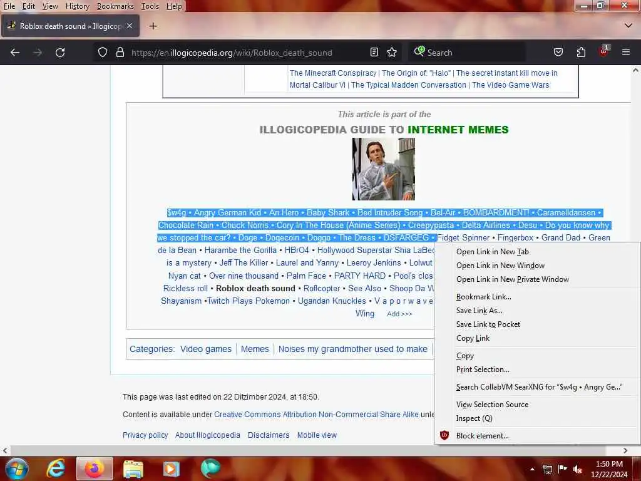
Task: Select Bookmark Link from context menu
Action: [536, 296]
